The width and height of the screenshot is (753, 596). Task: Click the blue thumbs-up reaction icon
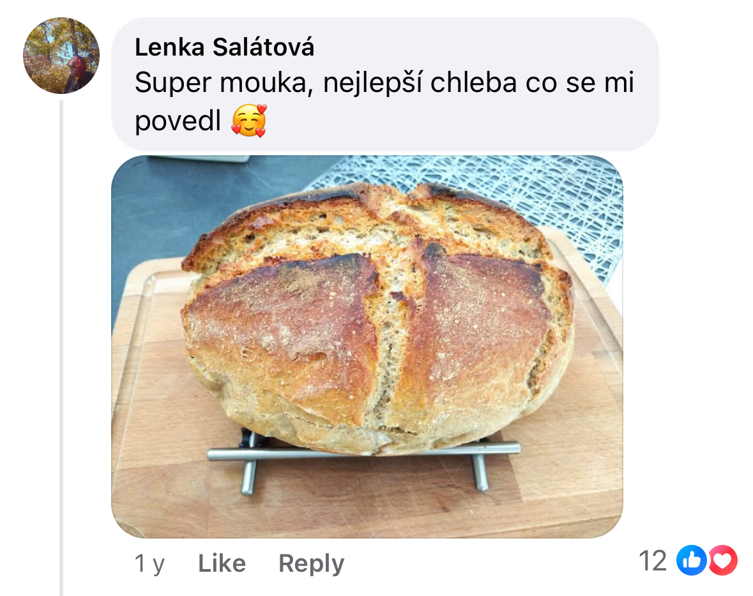click(x=691, y=560)
